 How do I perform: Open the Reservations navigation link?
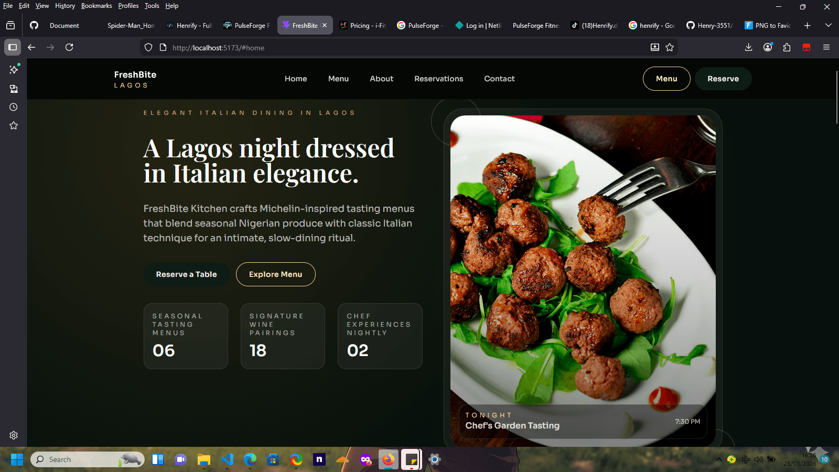pos(438,79)
